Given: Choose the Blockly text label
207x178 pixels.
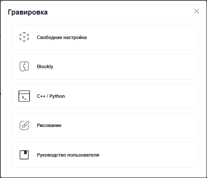Looking at the screenshot, I should click(x=45, y=66).
